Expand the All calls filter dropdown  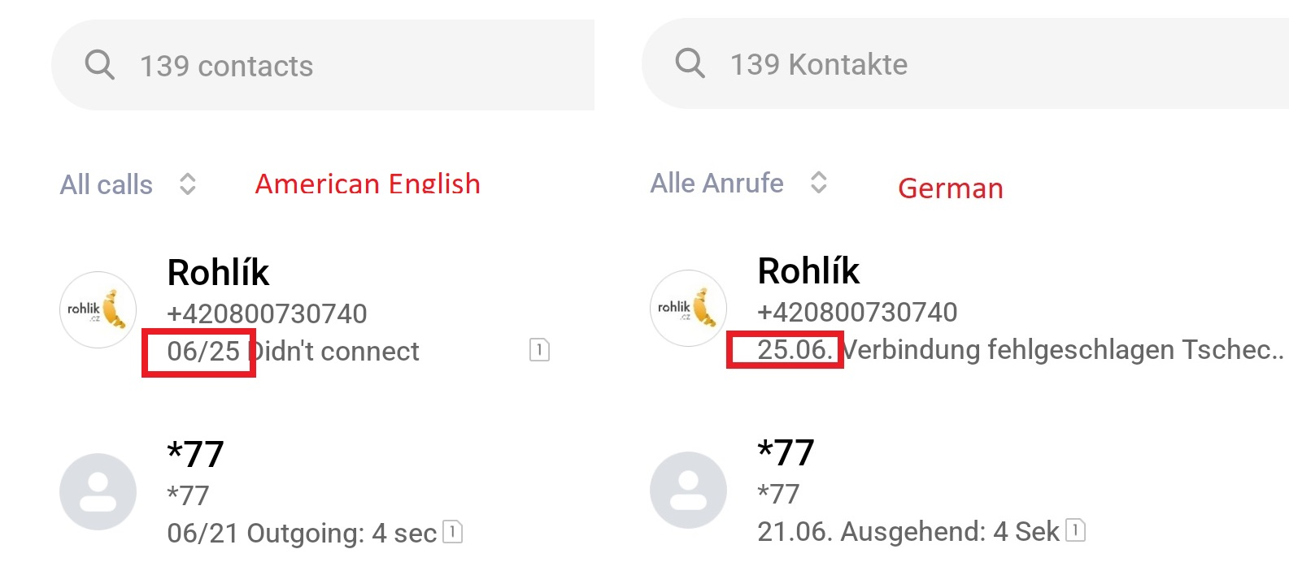[128, 184]
